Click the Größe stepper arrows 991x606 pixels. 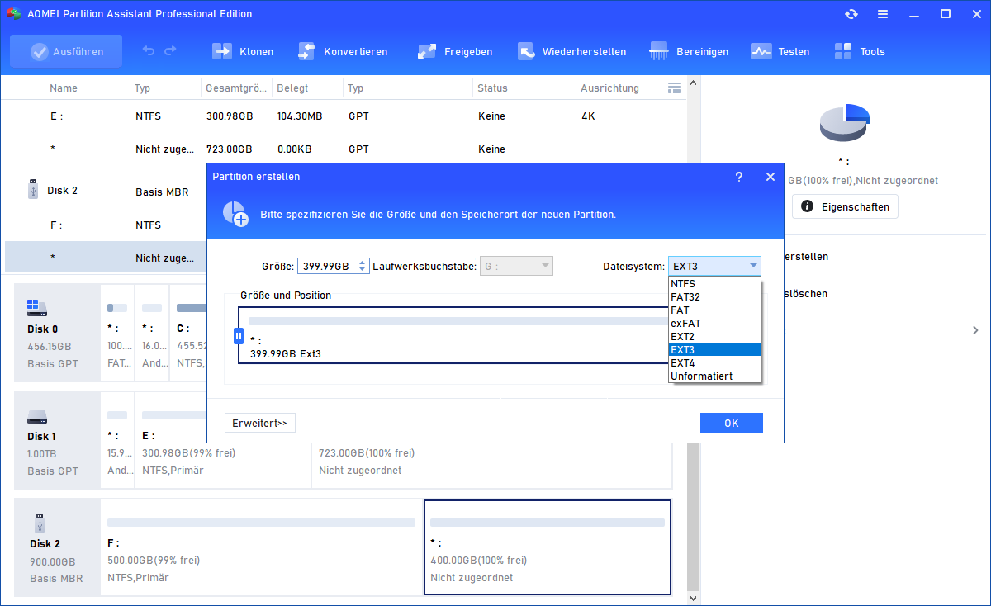(363, 266)
